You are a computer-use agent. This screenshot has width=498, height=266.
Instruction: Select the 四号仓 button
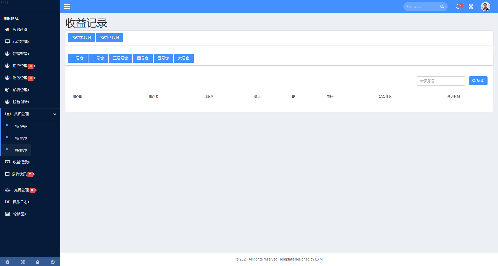pos(143,58)
